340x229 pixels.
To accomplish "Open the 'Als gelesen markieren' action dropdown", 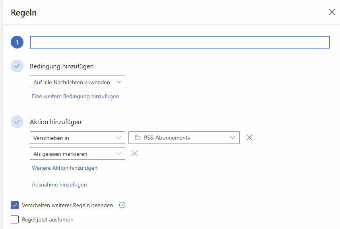I will click(x=78, y=153).
